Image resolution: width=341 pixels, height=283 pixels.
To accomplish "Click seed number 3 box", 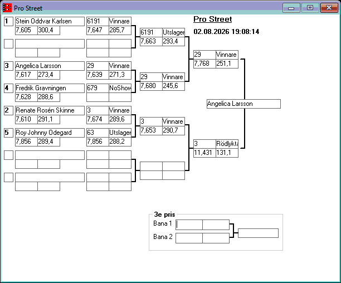I will coord(9,66).
